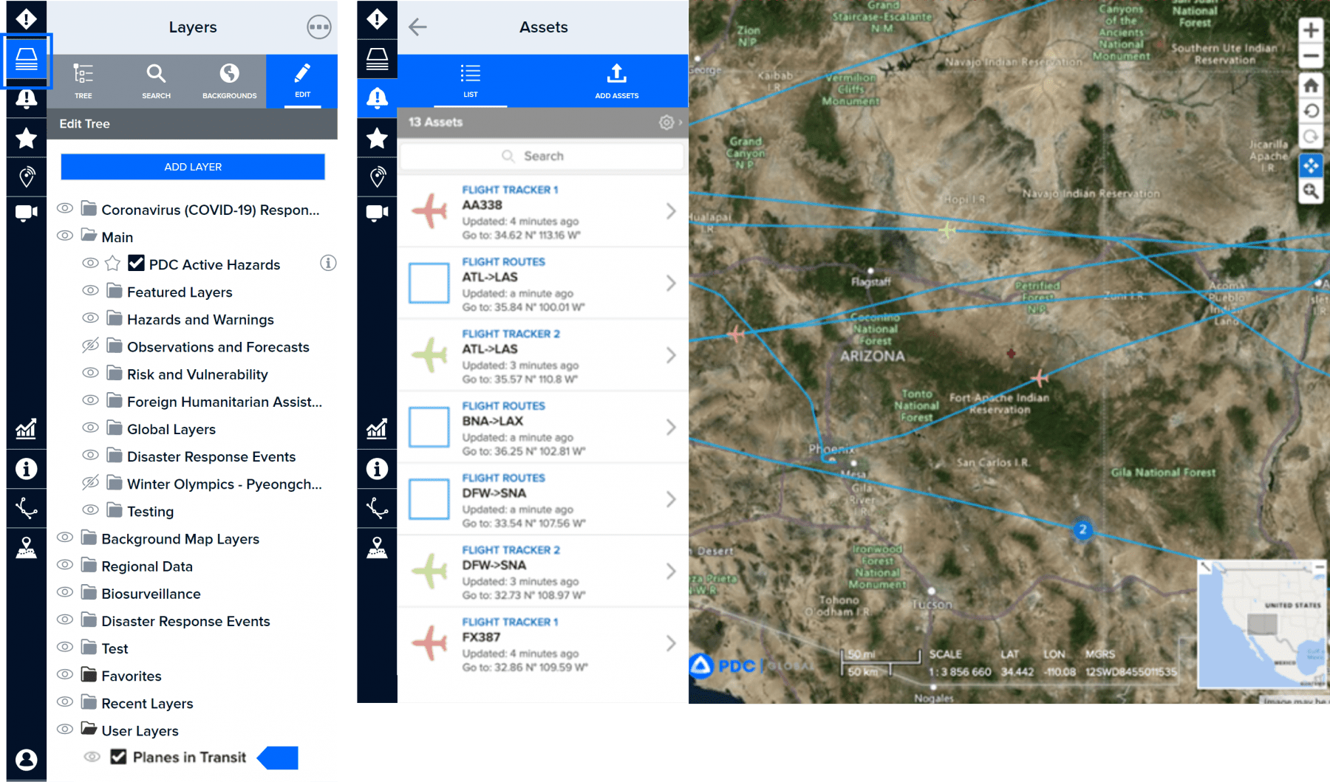Click the route drawing icon in Assets sidebar
Image resolution: width=1330 pixels, height=782 pixels.
tap(377, 508)
